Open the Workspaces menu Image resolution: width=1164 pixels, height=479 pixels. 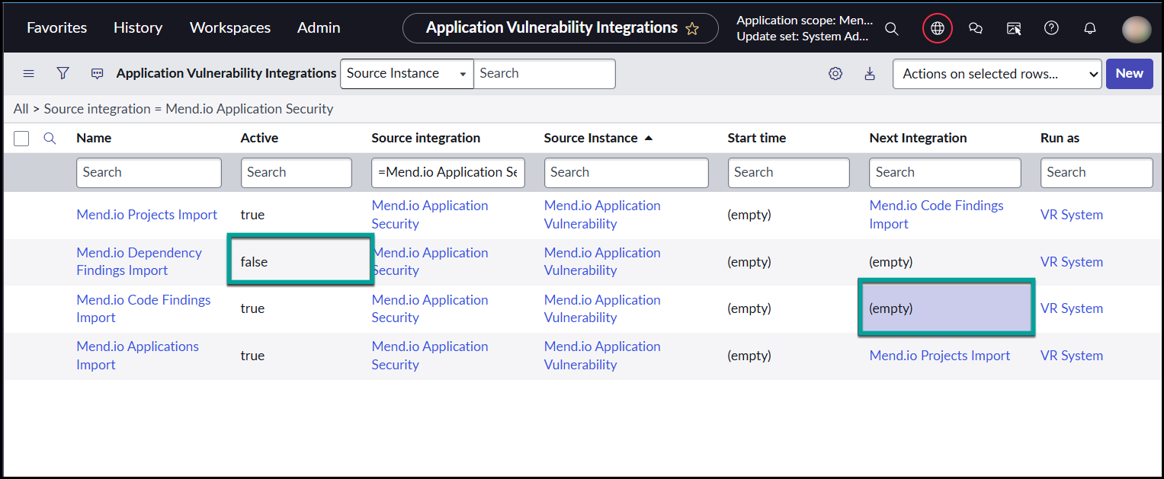click(x=229, y=27)
